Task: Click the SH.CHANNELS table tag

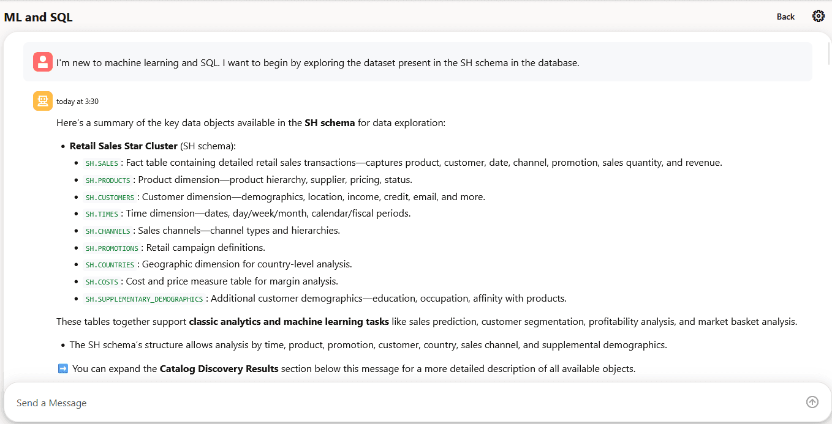Action: [108, 231]
